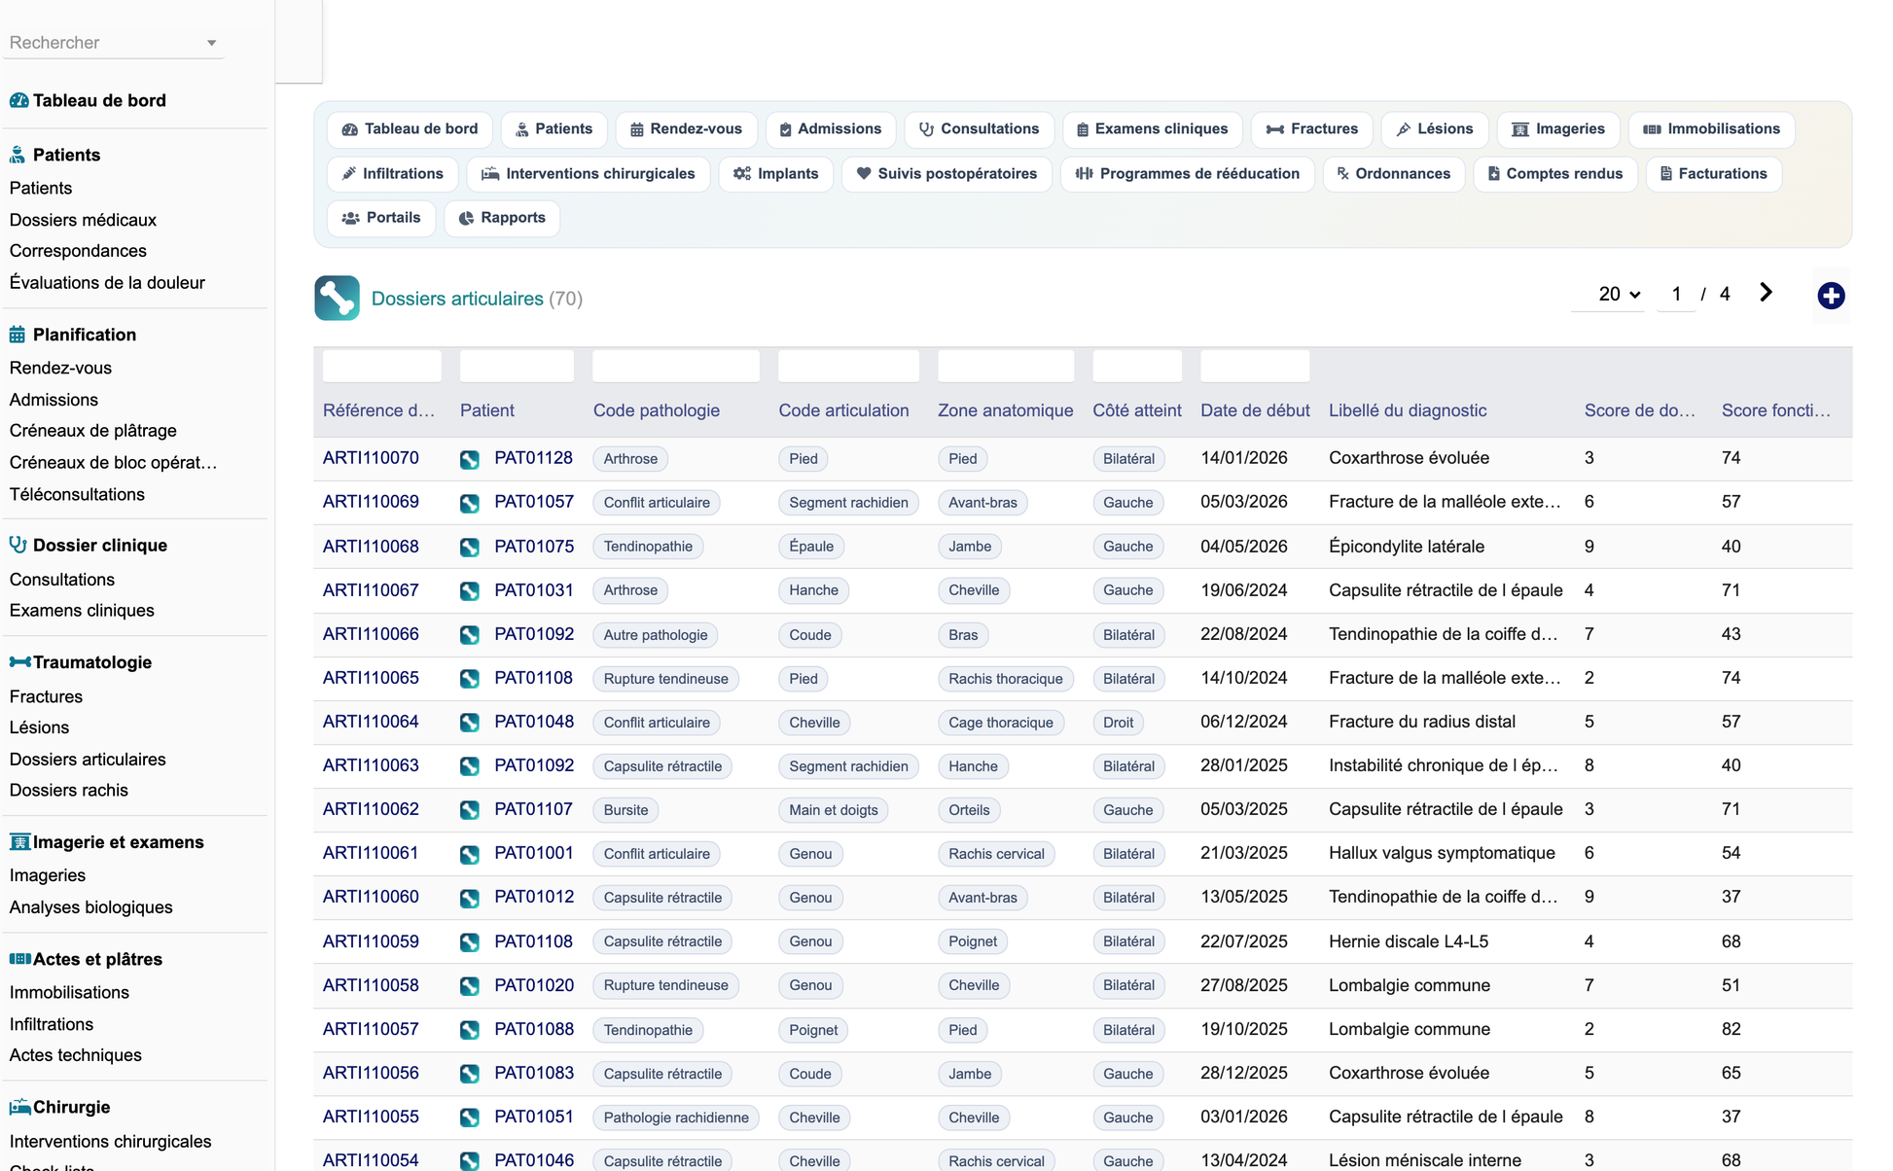The image size is (1893, 1171).
Task: Click patient icon beside PAT01075
Action: coord(470,547)
